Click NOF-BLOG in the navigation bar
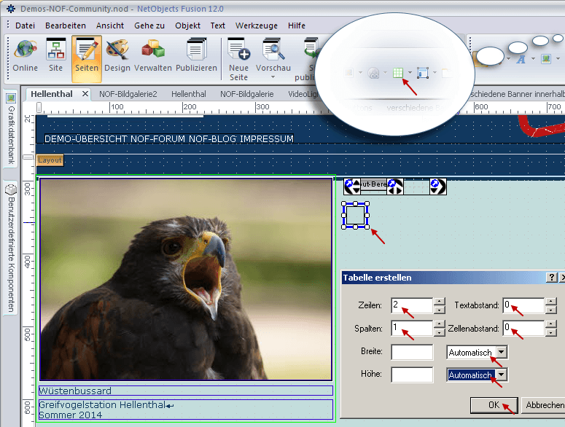Image resolution: width=565 pixels, height=427 pixels. tap(212, 139)
